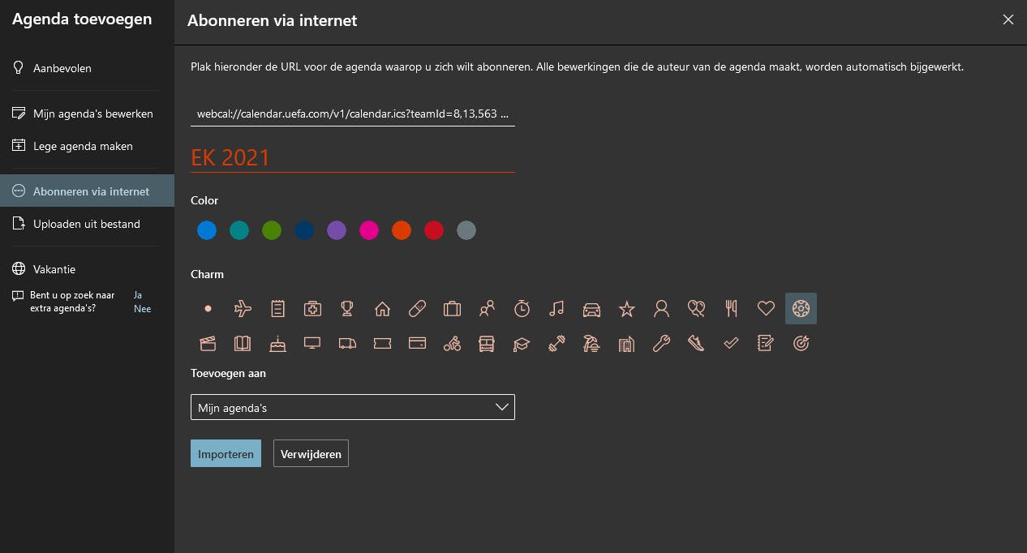Click the calendar URL input field
Screen dimensions: 1027x553
pos(352,114)
